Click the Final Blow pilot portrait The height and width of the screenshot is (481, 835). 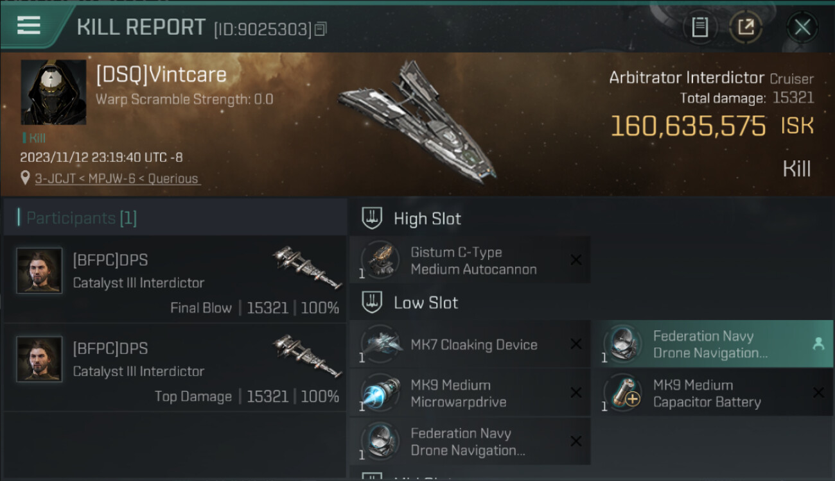pyautogui.click(x=39, y=271)
